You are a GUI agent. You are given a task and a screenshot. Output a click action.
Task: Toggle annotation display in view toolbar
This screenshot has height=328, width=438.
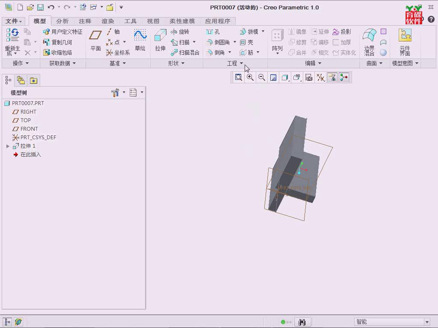[x=332, y=77]
